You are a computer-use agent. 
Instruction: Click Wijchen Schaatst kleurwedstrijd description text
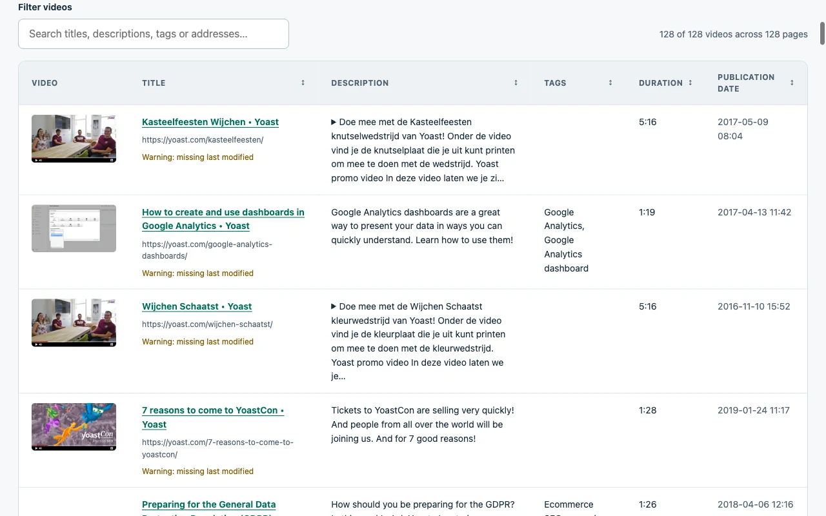(418, 341)
